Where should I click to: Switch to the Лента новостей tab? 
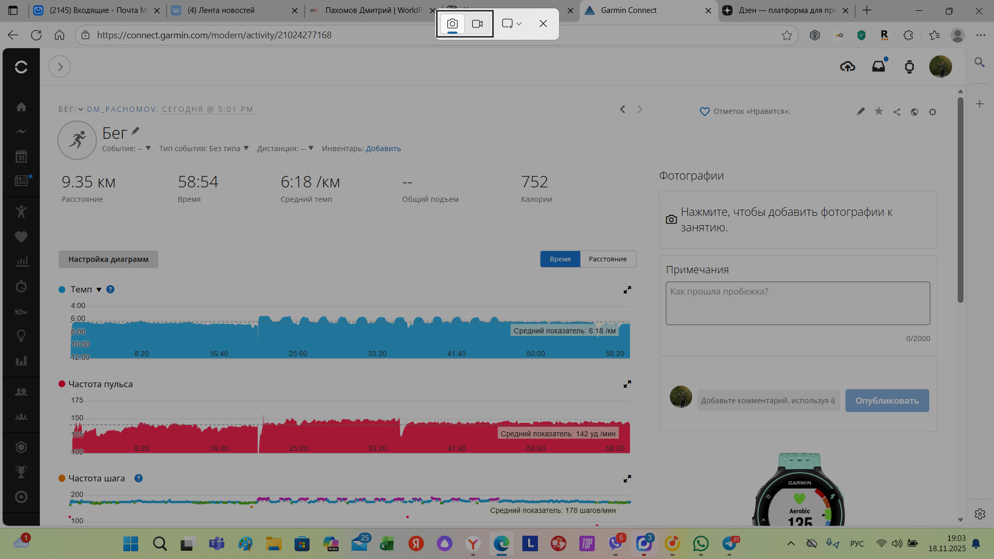235,10
